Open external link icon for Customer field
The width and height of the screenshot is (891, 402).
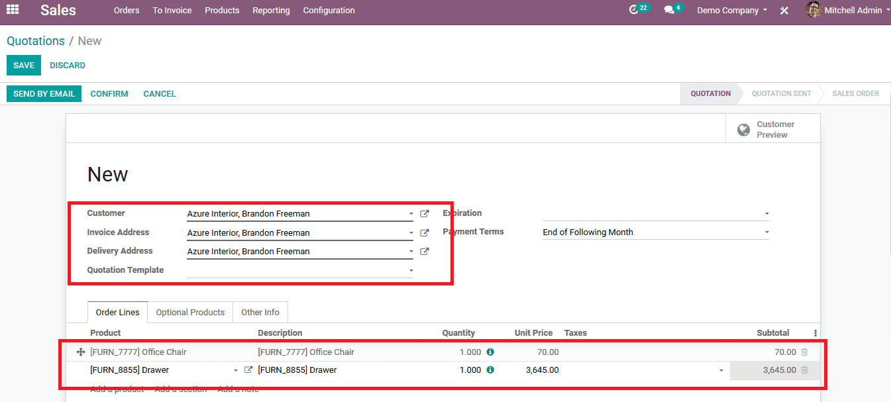click(x=425, y=214)
